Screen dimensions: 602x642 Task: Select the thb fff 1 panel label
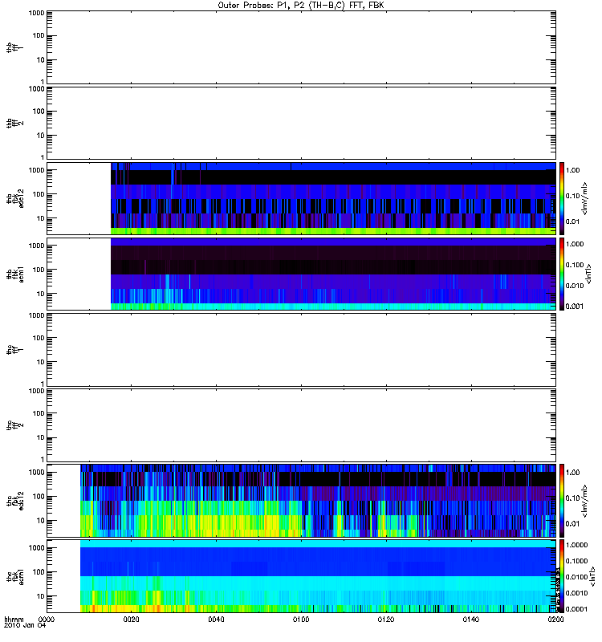15,47
